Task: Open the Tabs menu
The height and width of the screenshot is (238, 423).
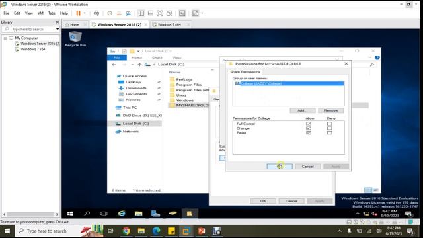Action: (52, 13)
